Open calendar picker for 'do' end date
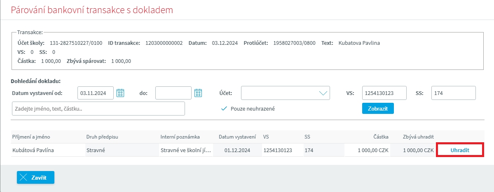The height and width of the screenshot is (192, 494). click(x=198, y=93)
